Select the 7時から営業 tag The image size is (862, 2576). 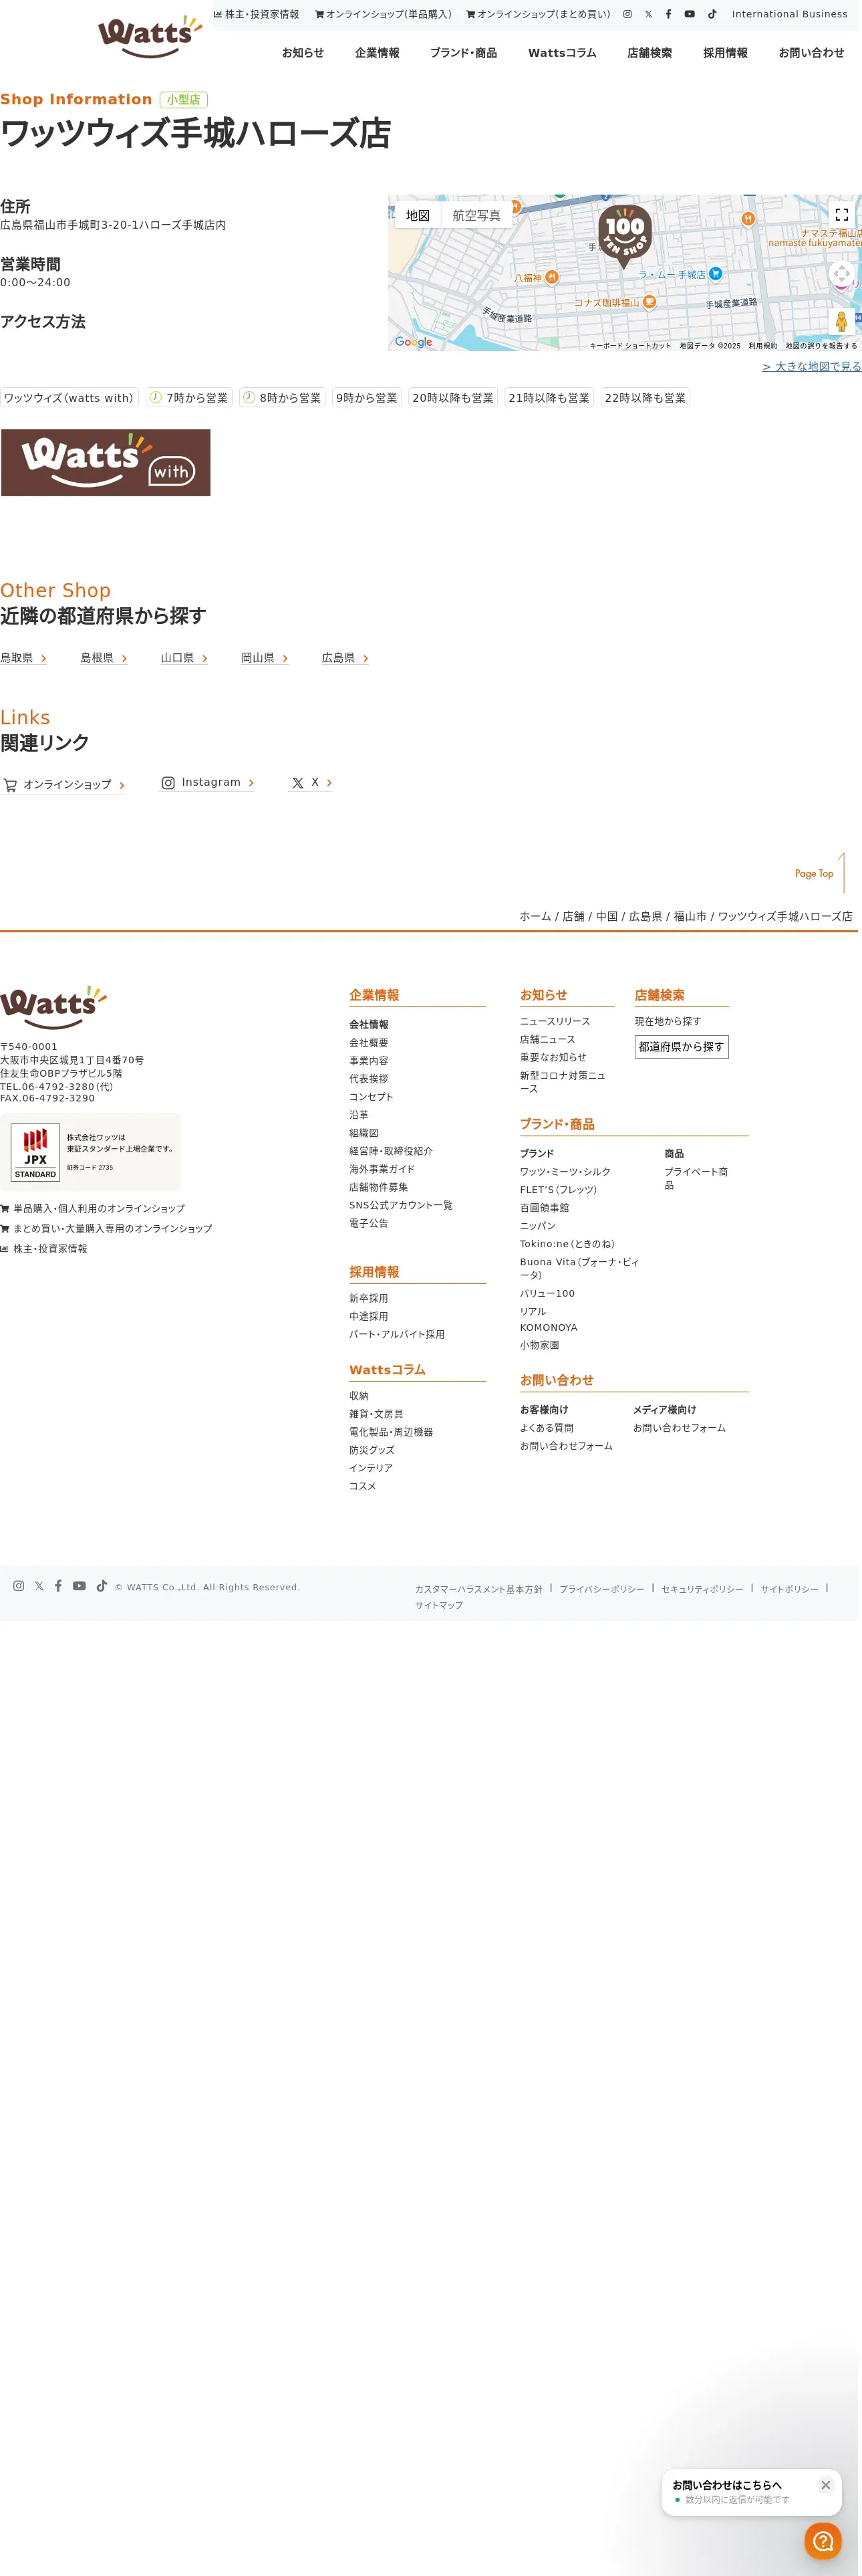click(x=189, y=397)
